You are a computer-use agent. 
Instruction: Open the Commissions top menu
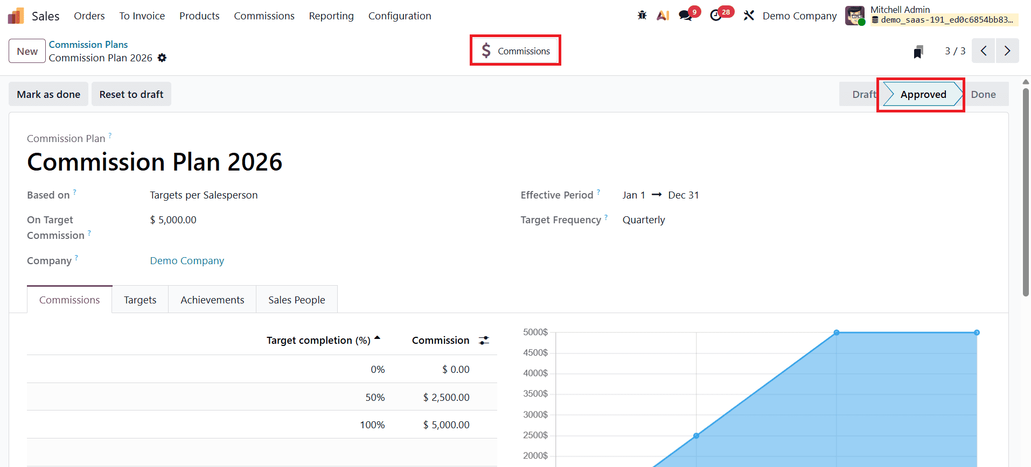(264, 16)
